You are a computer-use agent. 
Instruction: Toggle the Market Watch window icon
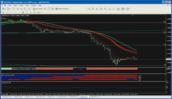coord(14,9)
